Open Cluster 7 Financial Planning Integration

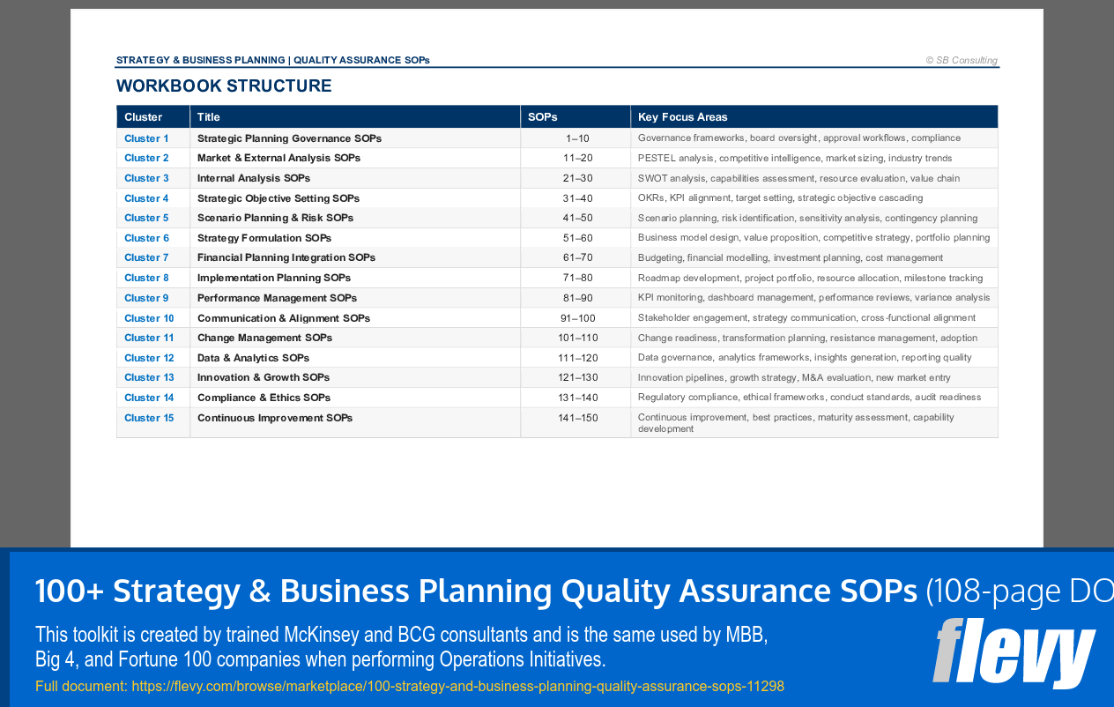pyautogui.click(x=145, y=257)
